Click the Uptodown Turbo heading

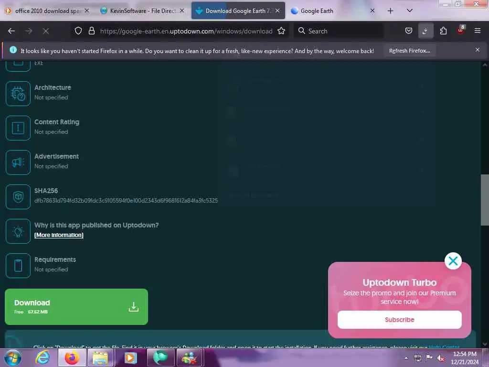pyautogui.click(x=400, y=282)
